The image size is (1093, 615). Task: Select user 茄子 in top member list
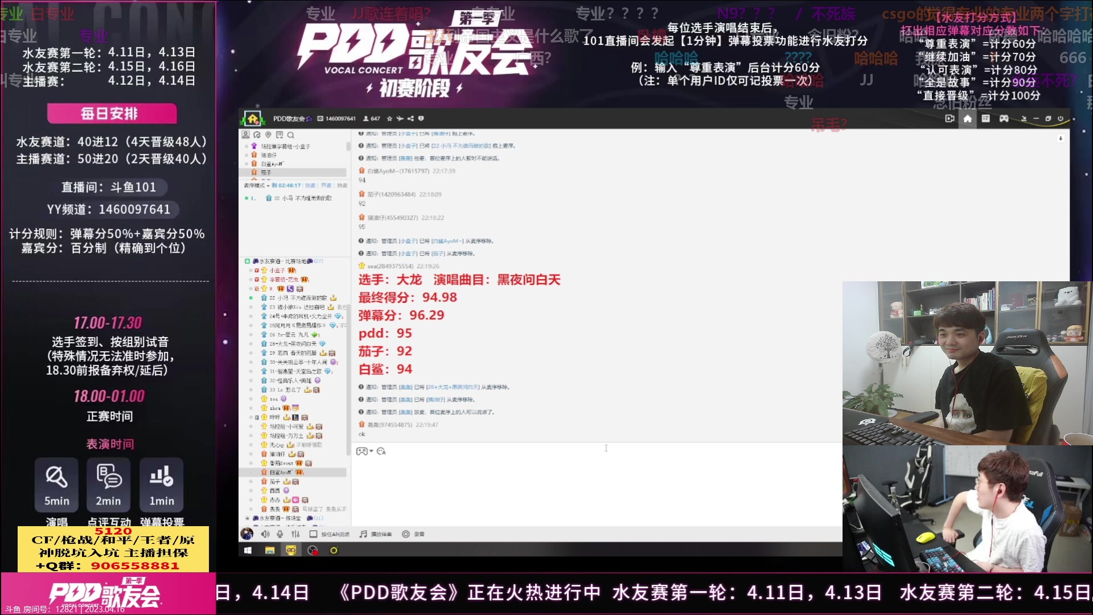point(266,172)
